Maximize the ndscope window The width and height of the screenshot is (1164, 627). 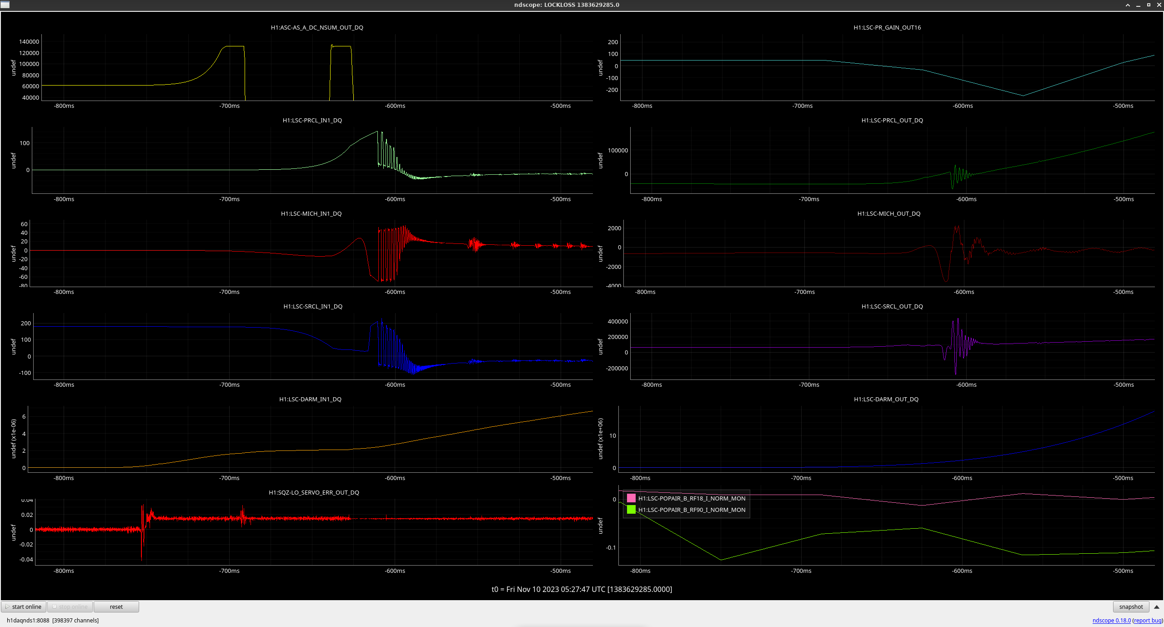(1149, 5)
